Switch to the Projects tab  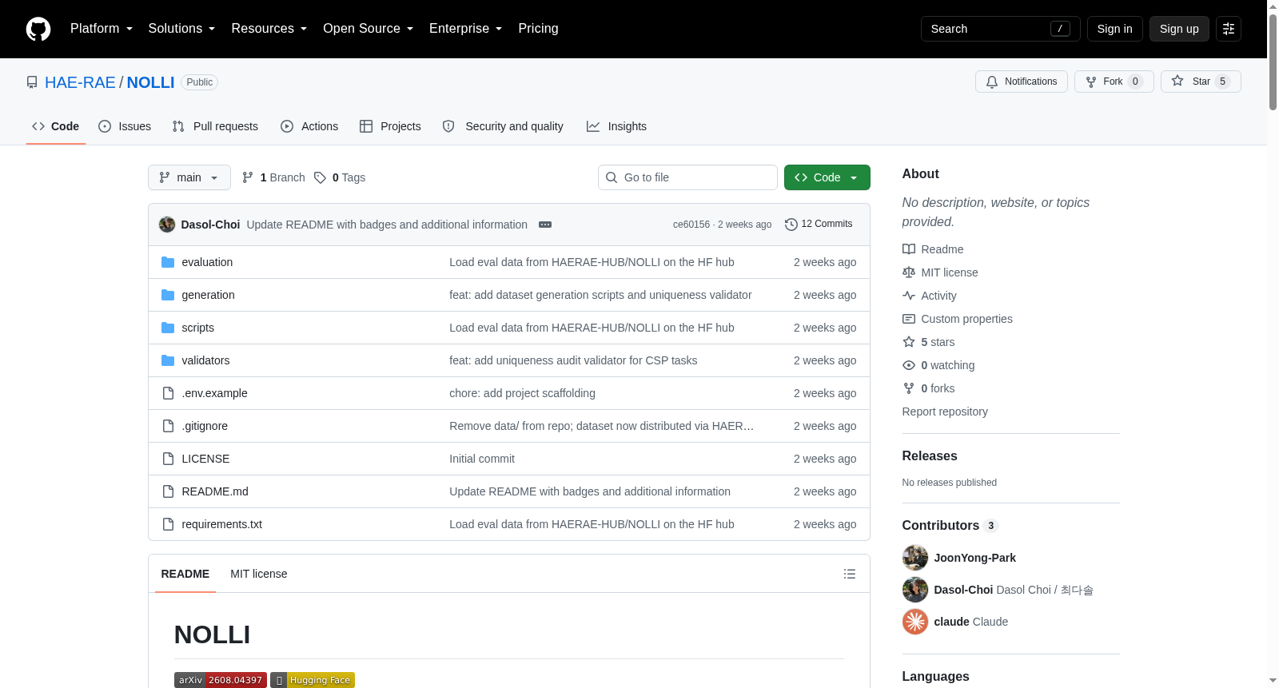pos(390,126)
